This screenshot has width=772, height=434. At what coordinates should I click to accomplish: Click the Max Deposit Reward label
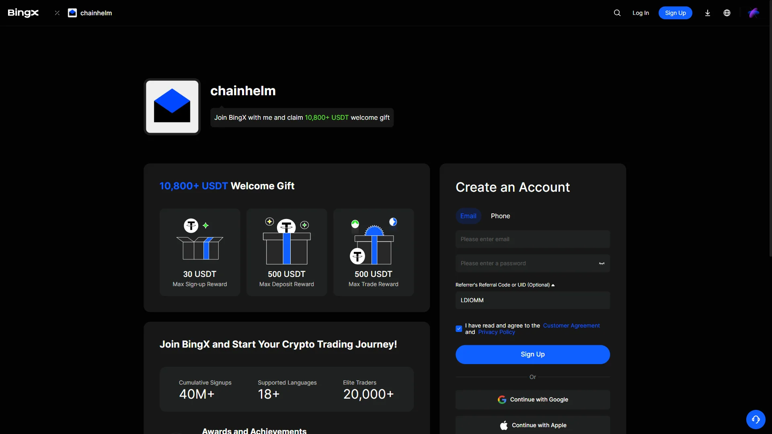[287, 284]
